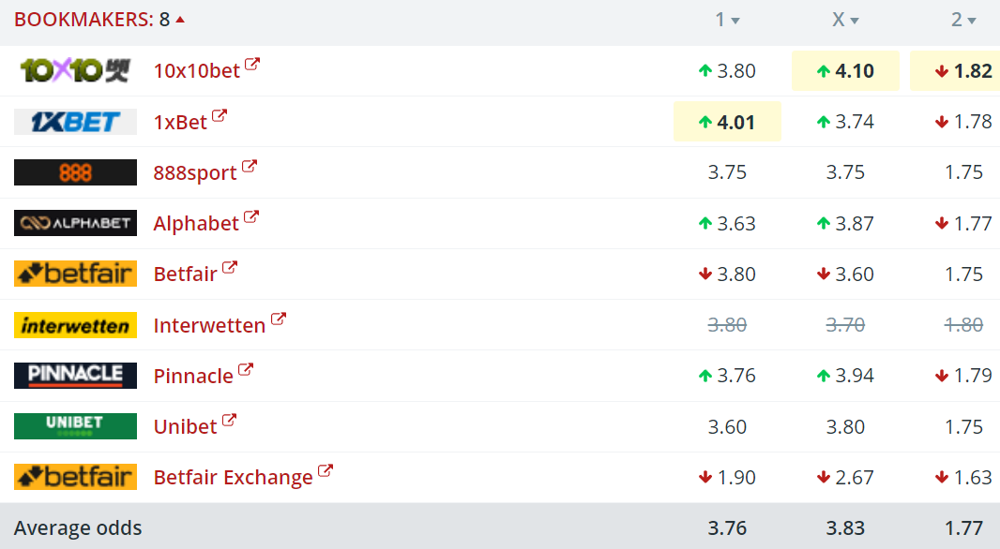Select 10x10bet highlighted draw odds 4.10
The image size is (1000, 549).
tap(845, 71)
